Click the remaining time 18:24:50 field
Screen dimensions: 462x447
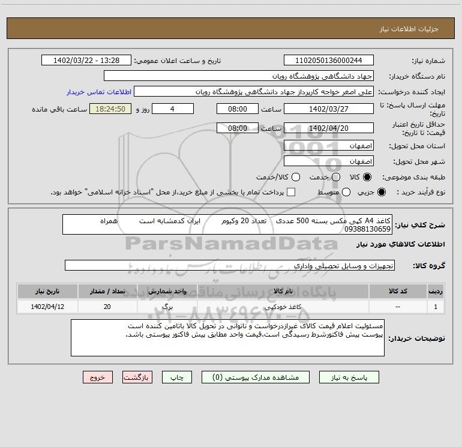[110, 109]
